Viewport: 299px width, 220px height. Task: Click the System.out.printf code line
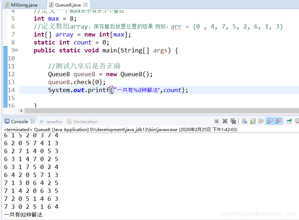pos(118,90)
